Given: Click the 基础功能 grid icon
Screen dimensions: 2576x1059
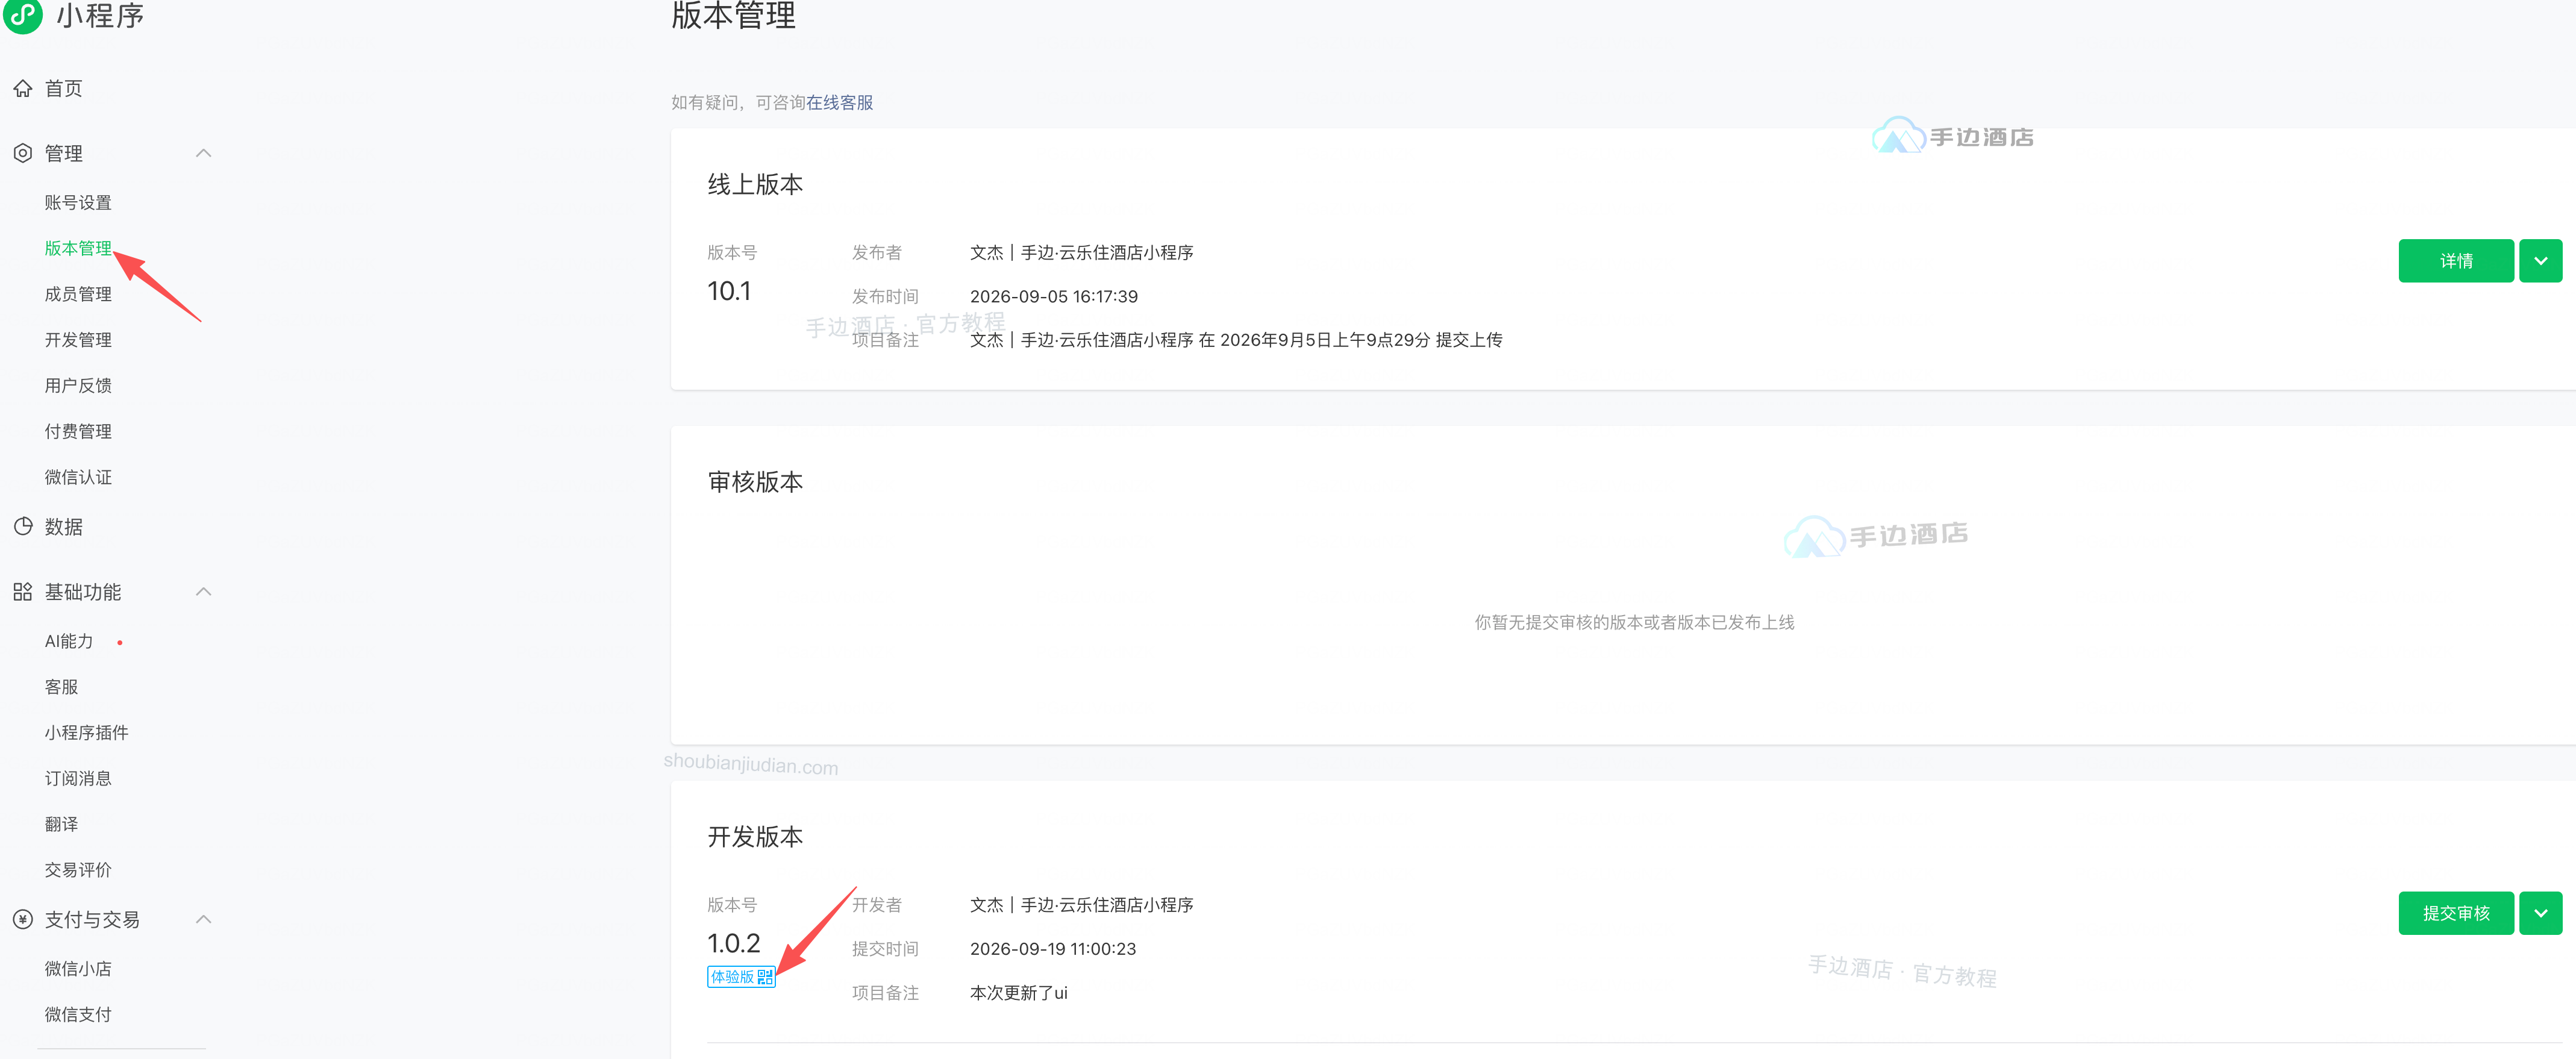Looking at the screenshot, I should pyautogui.click(x=23, y=592).
